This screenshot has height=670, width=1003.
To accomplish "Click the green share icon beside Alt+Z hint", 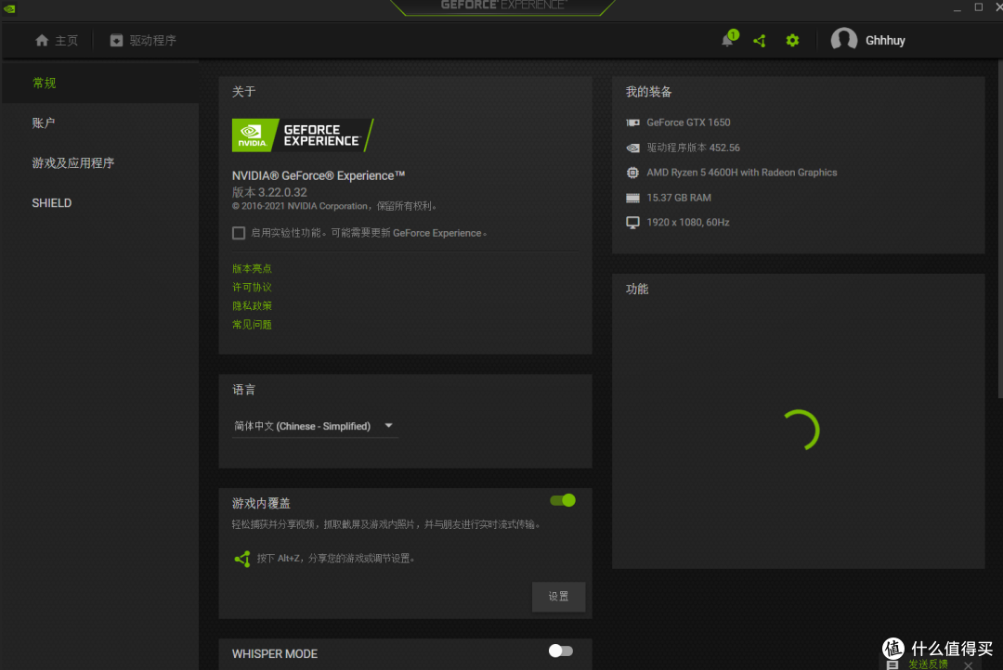I will pos(241,559).
